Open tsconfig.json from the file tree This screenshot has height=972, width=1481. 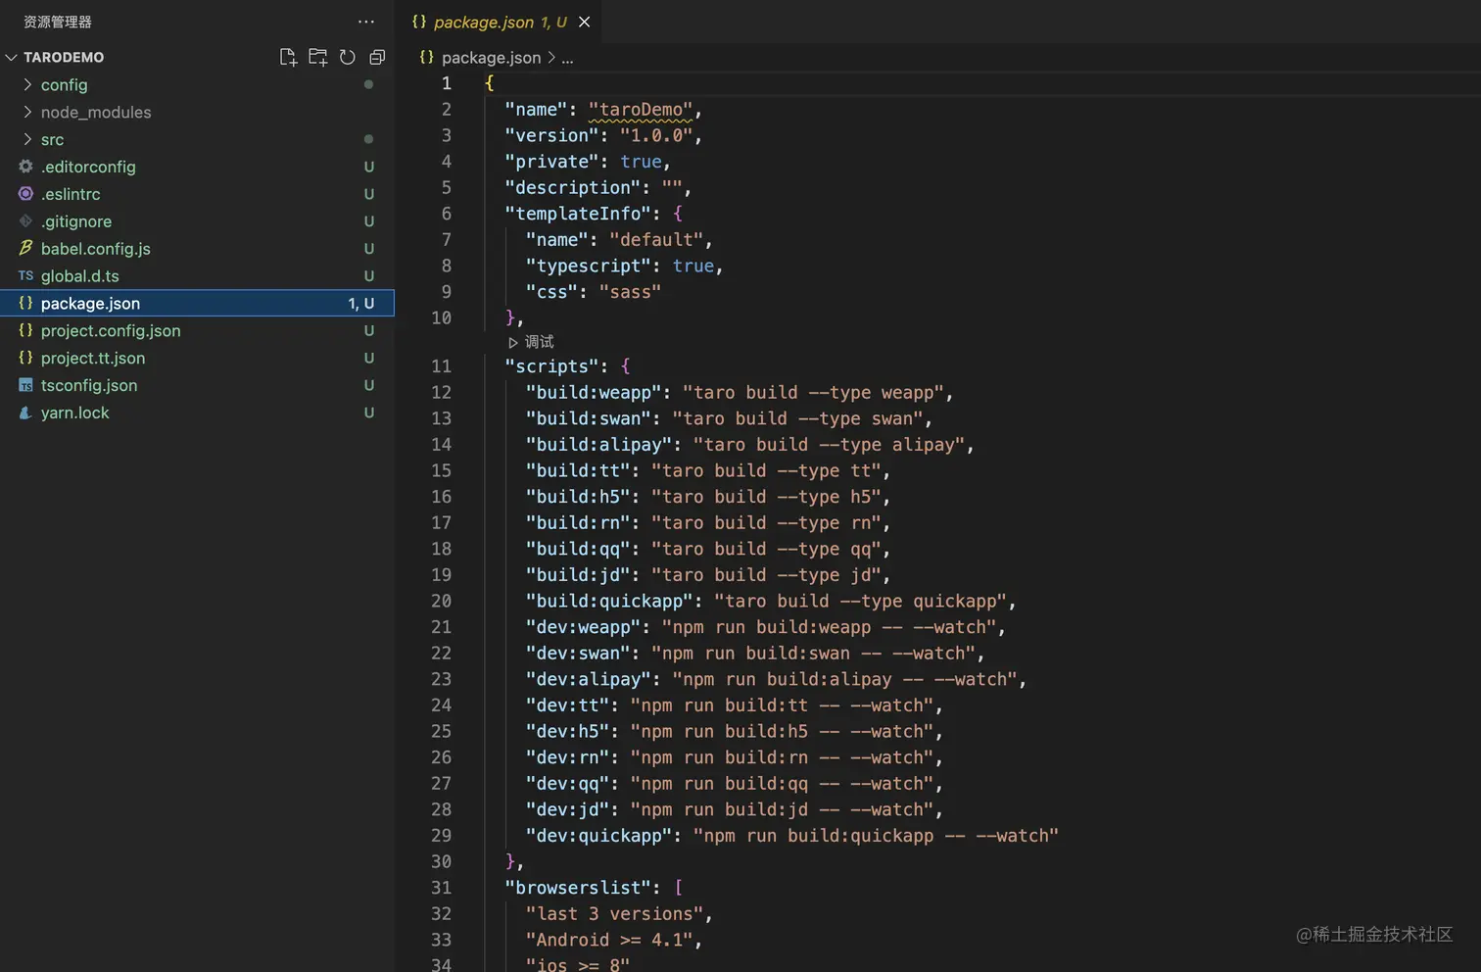(197, 385)
